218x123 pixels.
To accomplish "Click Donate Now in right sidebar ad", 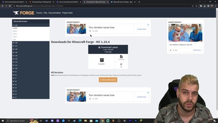I will [197, 50].
